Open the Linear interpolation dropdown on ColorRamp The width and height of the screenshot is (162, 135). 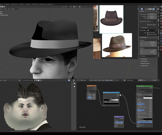pos(117,98)
